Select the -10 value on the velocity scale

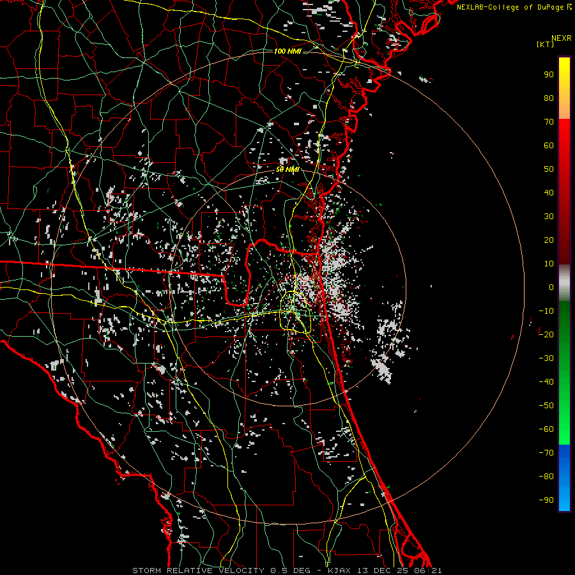pos(546,311)
